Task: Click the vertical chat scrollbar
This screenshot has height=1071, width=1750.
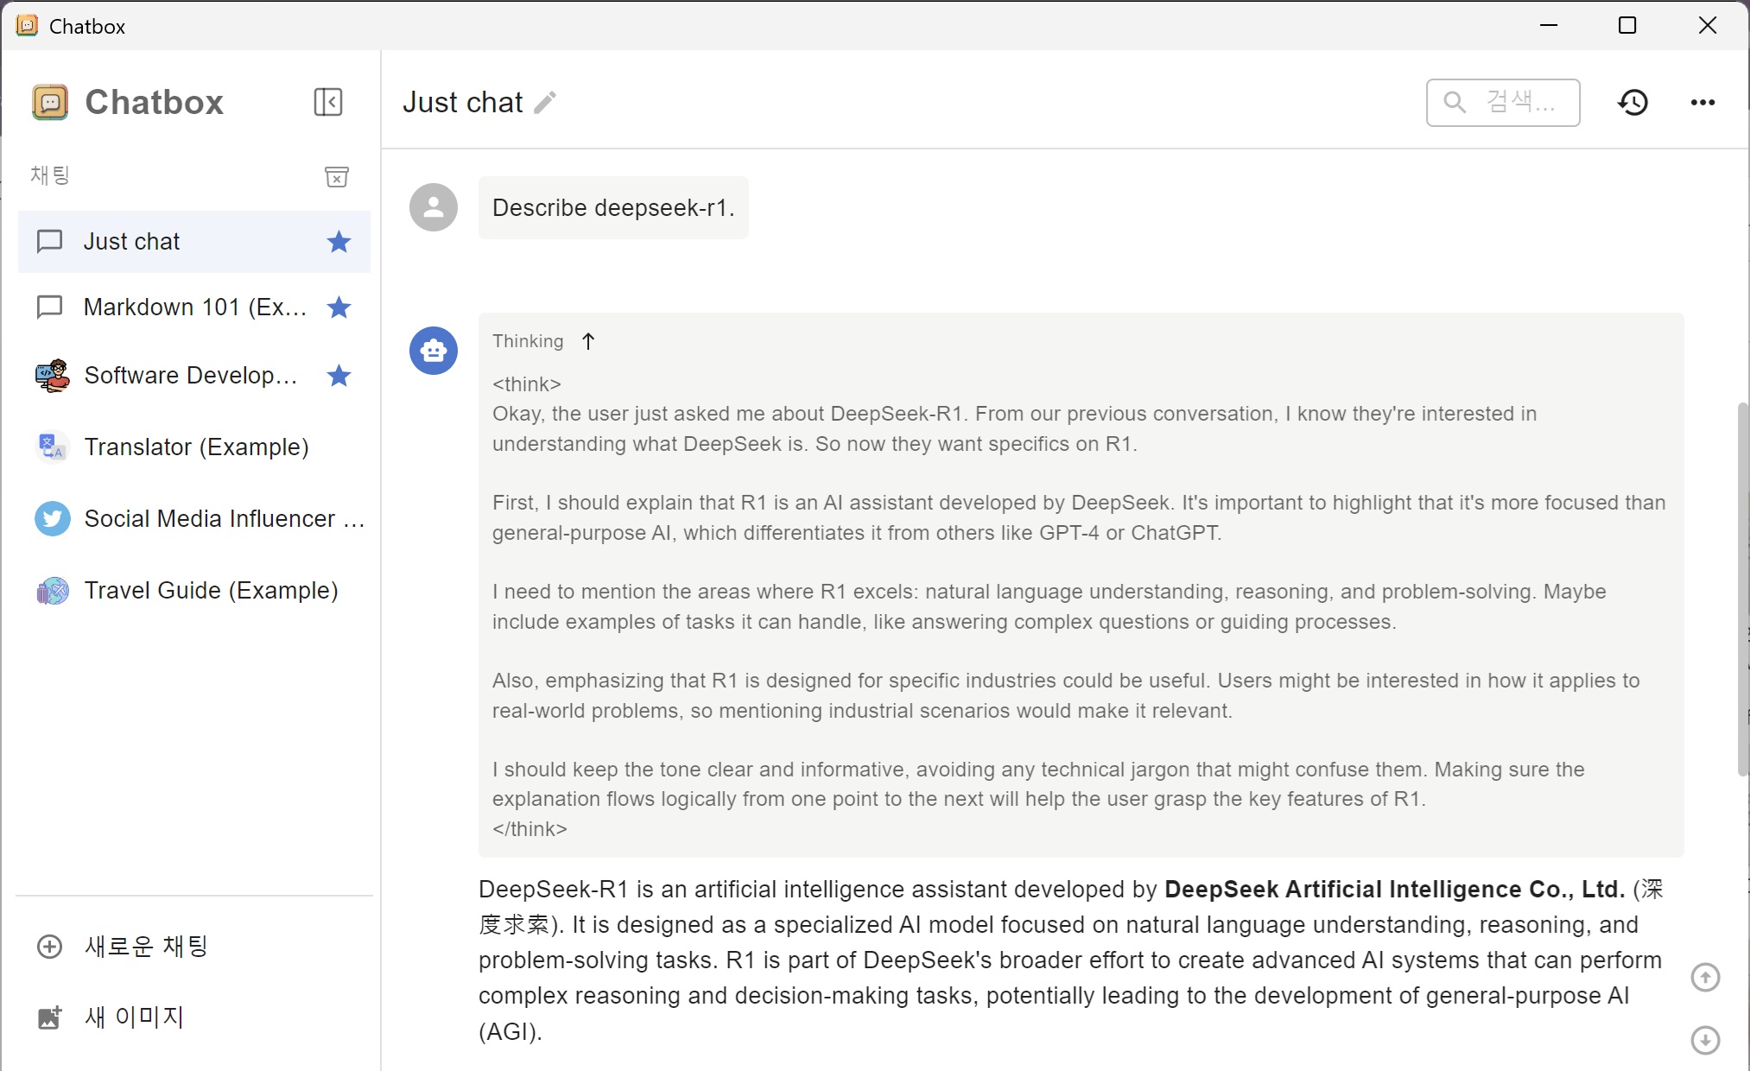Action: click(x=1742, y=587)
